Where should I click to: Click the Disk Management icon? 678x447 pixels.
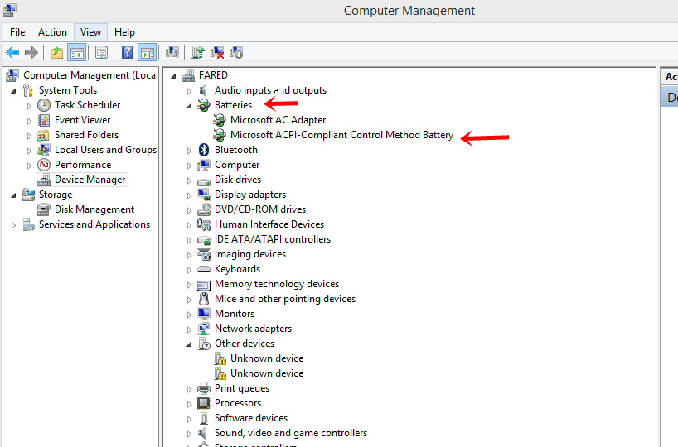pyautogui.click(x=44, y=209)
